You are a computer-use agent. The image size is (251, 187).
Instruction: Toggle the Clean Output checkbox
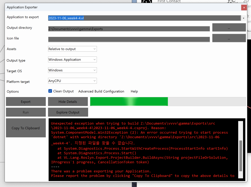pyautogui.click(x=50, y=91)
